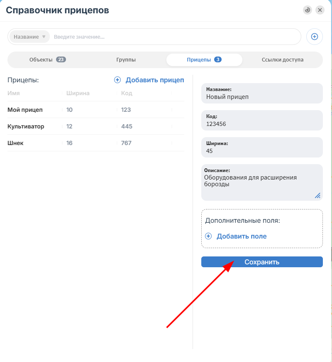
Task: Click the Код column header in the table
Action: (x=127, y=93)
